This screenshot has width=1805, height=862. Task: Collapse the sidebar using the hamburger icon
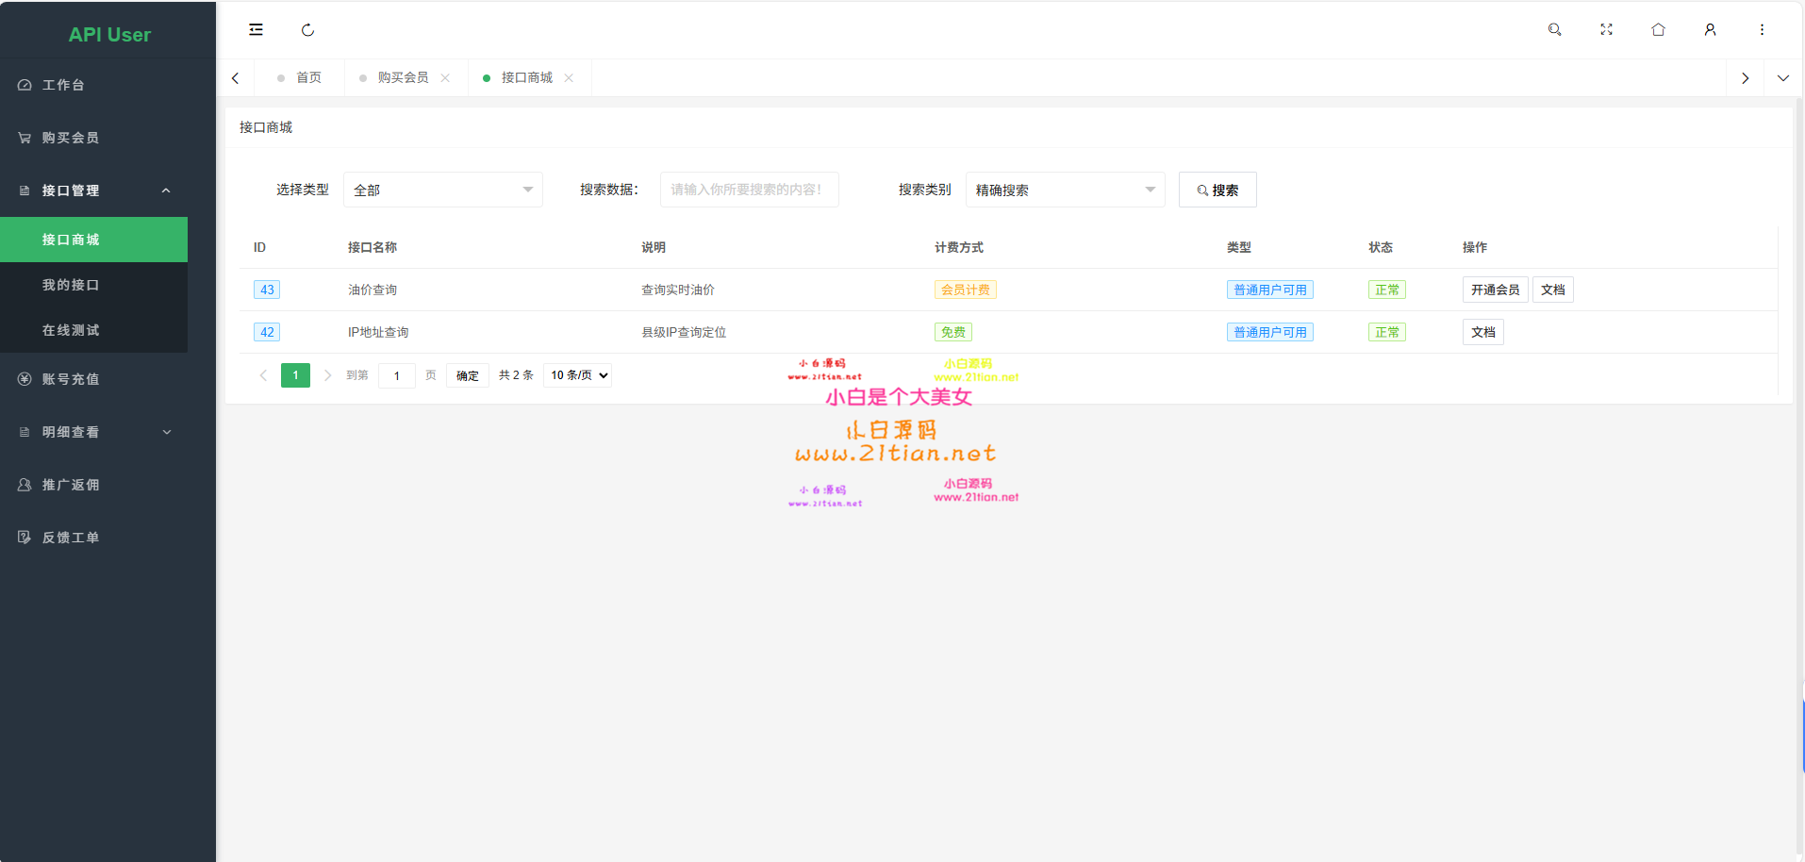click(256, 29)
